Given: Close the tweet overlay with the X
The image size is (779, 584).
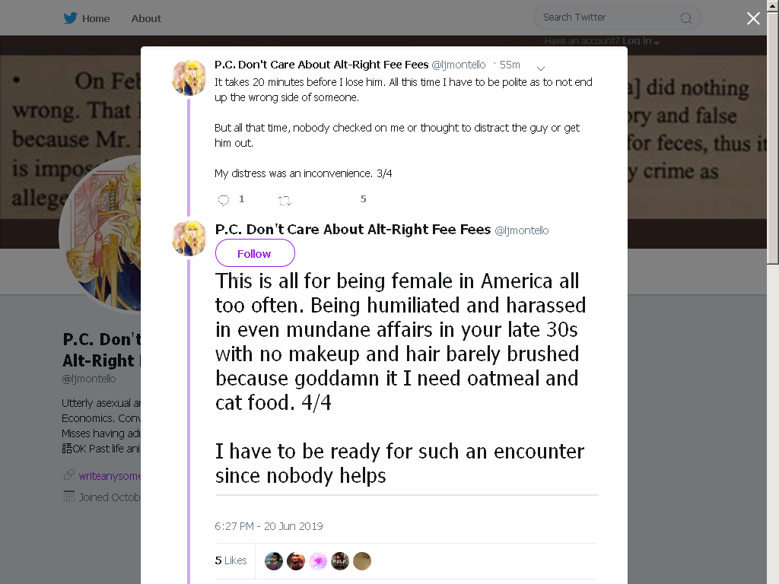Looking at the screenshot, I should point(753,18).
